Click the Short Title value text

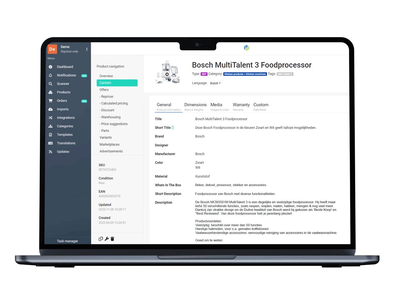click(x=256, y=128)
